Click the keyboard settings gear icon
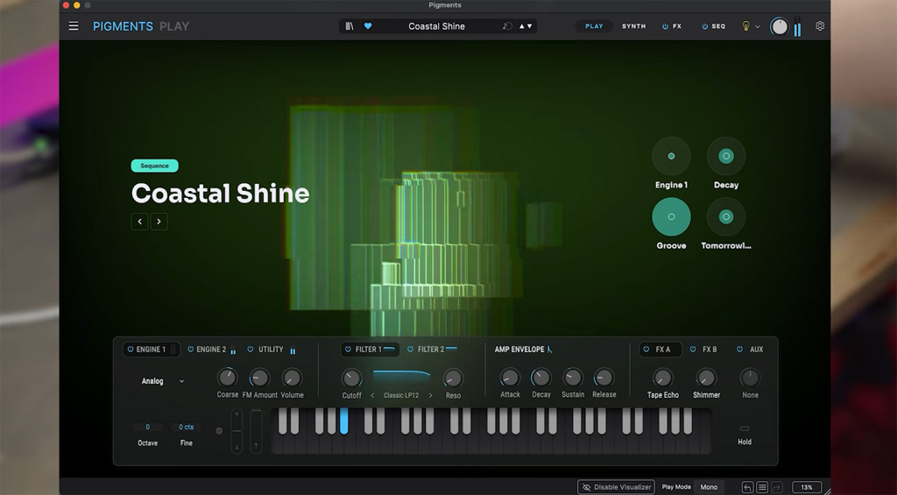Screen dimensions: 897x495 tap(219, 431)
